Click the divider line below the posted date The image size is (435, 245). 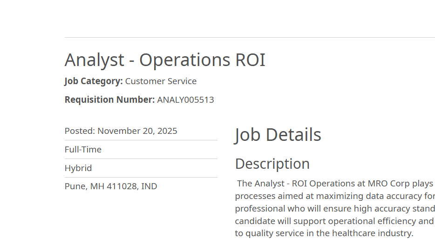click(141, 140)
